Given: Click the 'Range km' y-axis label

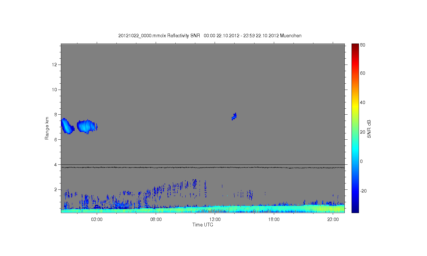Looking at the screenshot, I should (47, 128).
